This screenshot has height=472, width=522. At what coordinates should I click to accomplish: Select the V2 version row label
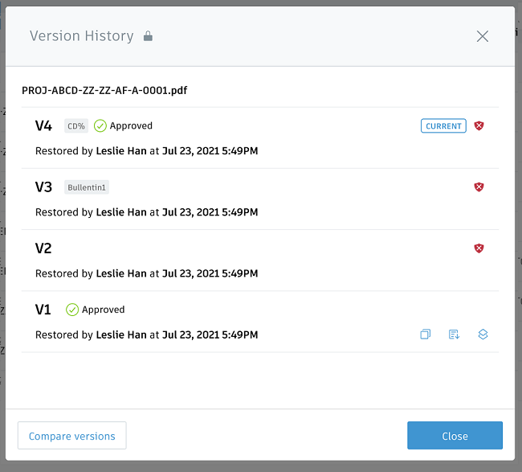pos(43,248)
